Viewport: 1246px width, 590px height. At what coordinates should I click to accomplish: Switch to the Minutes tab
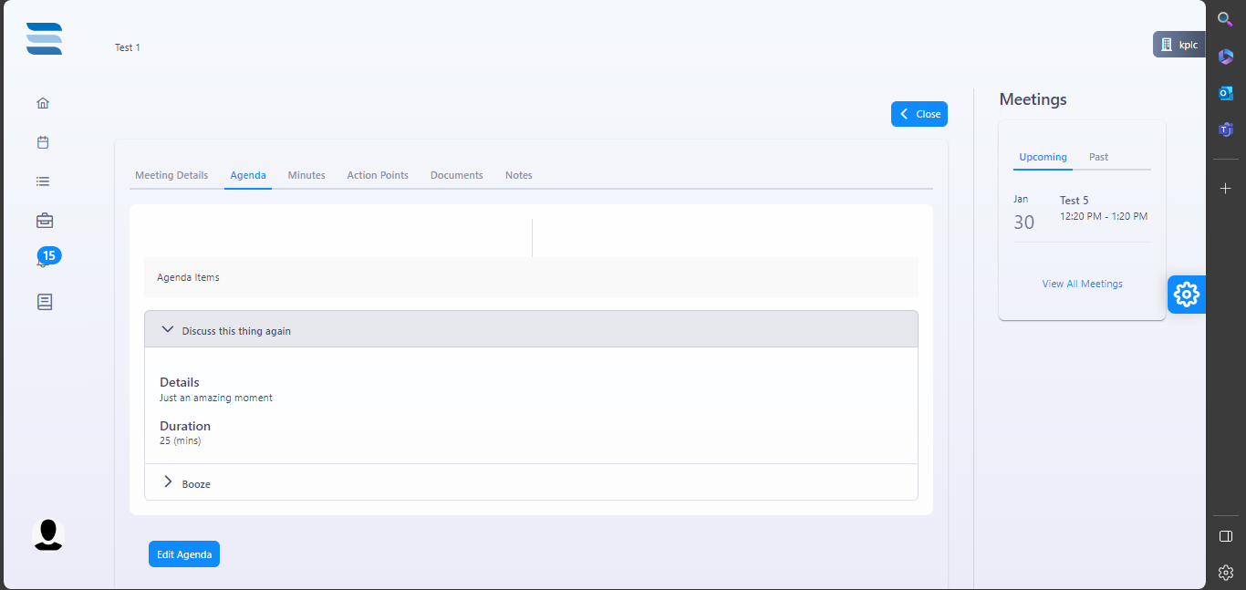306,175
